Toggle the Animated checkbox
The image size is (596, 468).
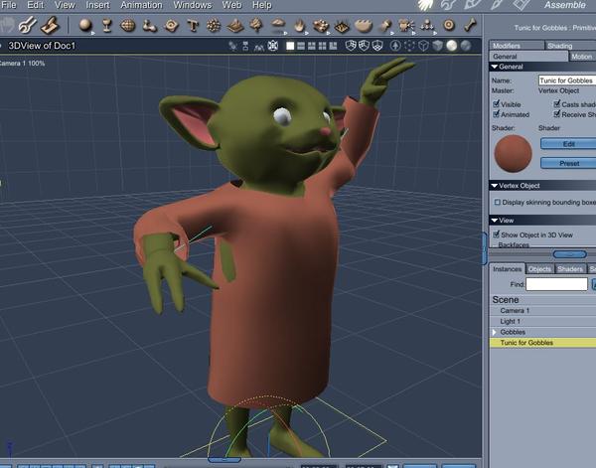496,114
